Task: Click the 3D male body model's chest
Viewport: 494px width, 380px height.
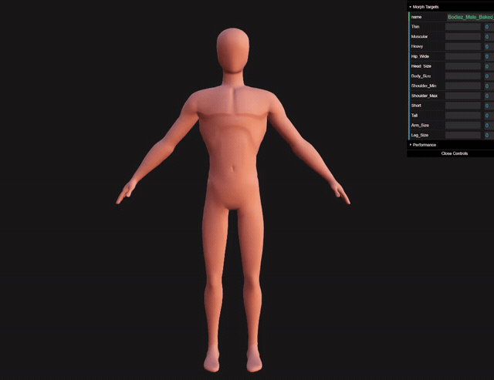Action: (x=233, y=104)
